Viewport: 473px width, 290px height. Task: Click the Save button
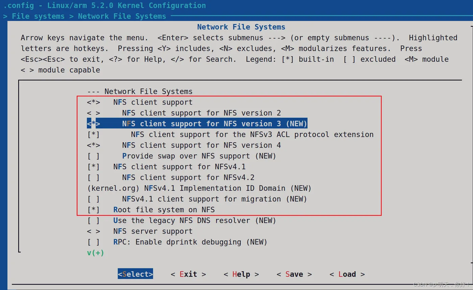(x=294, y=274)
